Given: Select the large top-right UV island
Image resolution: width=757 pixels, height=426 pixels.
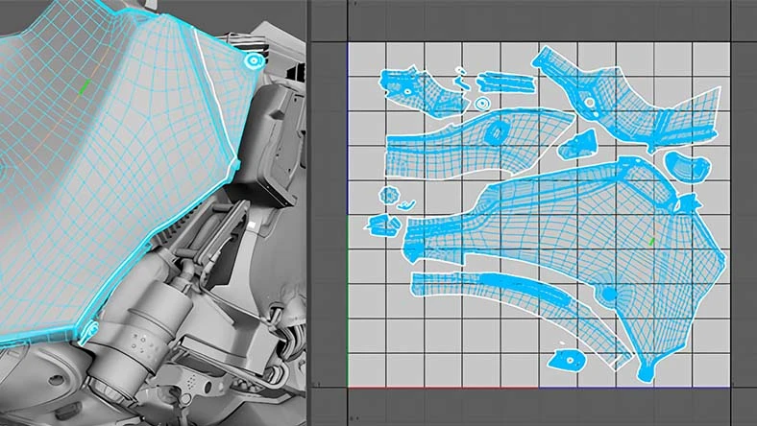Looking at the screenshot, I should (627, 102).
